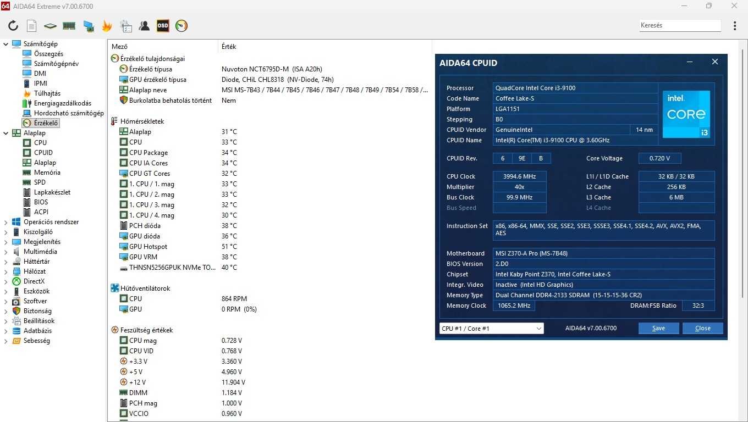
Task: Click the Refresh toolbar icon
Action: click(x=13, y=26)
